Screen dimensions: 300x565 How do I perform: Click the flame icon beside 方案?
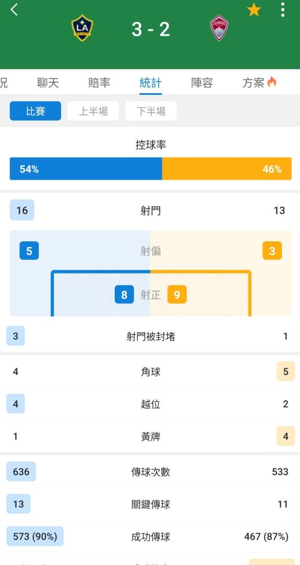click(x=272, y=82)
